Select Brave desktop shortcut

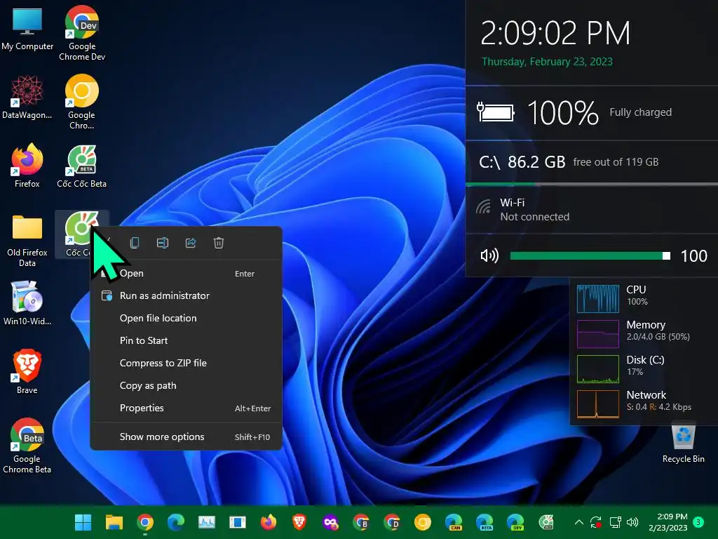click(27, 372)
